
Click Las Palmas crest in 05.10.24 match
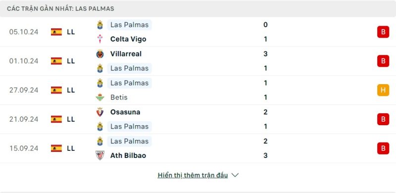click(100, 25)
